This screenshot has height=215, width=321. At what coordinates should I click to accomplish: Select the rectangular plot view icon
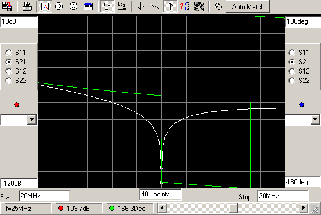[45, 6]
